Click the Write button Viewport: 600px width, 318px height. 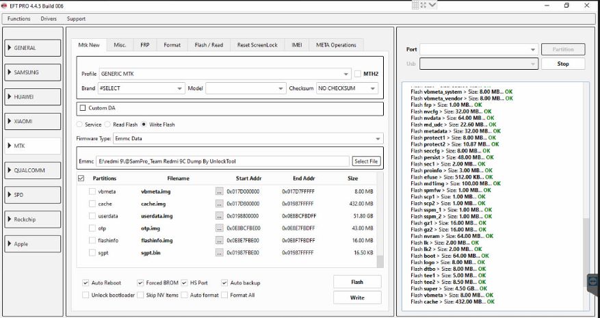coord(357,297)
